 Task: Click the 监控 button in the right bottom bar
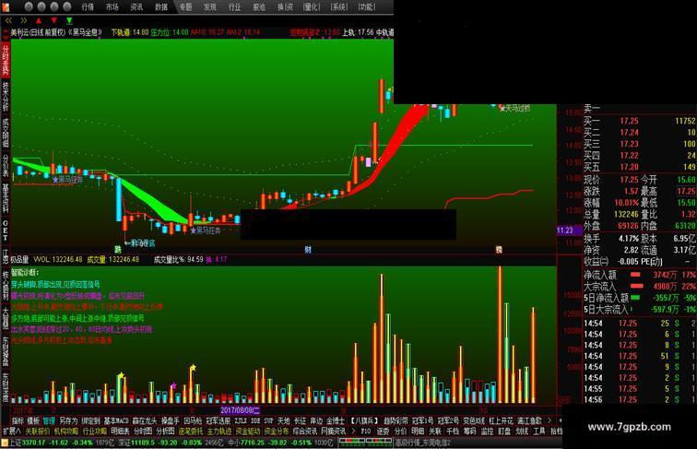tap(487, 431)
